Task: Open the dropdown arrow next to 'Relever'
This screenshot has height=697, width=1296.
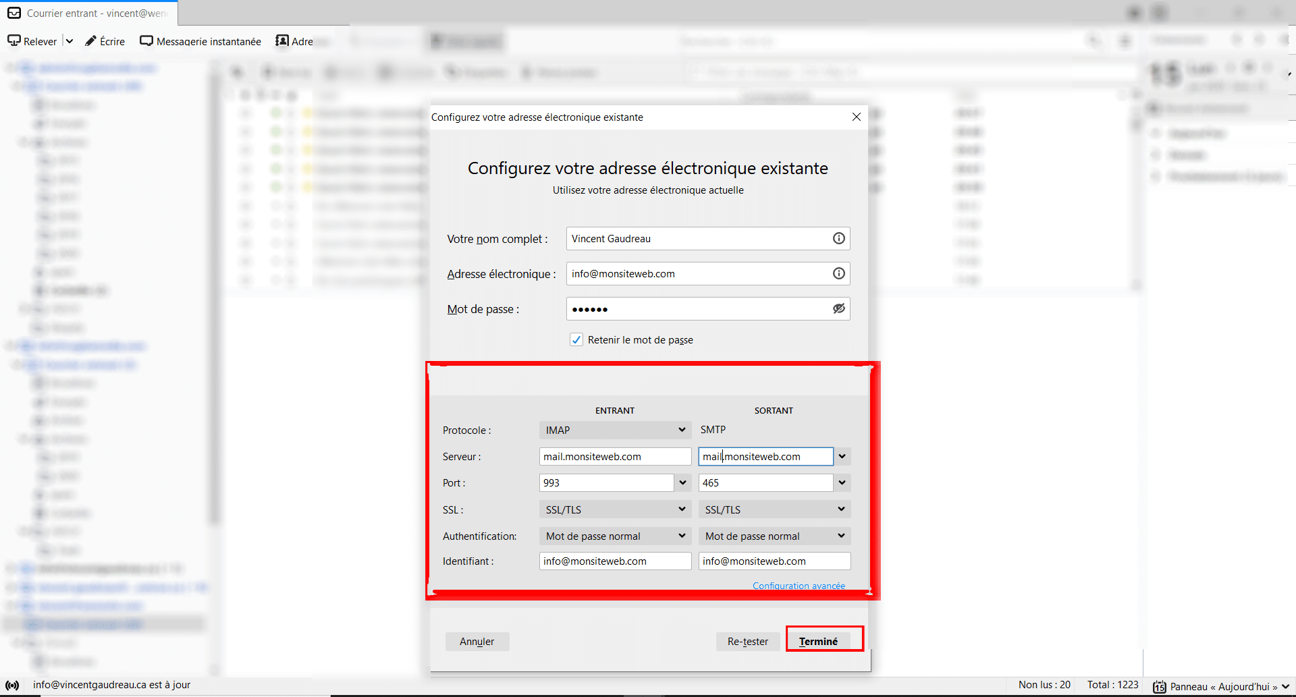Action: coord(69,41)
